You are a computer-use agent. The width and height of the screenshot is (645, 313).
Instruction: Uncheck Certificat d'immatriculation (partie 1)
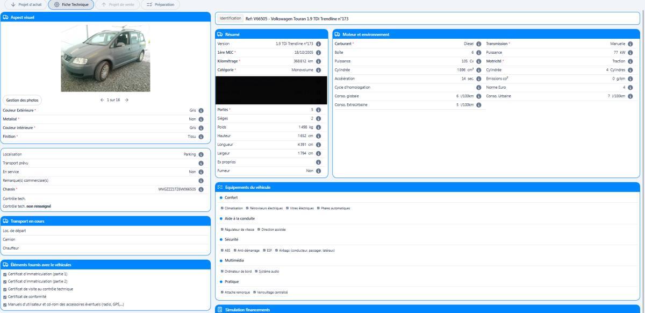point(5,274)
